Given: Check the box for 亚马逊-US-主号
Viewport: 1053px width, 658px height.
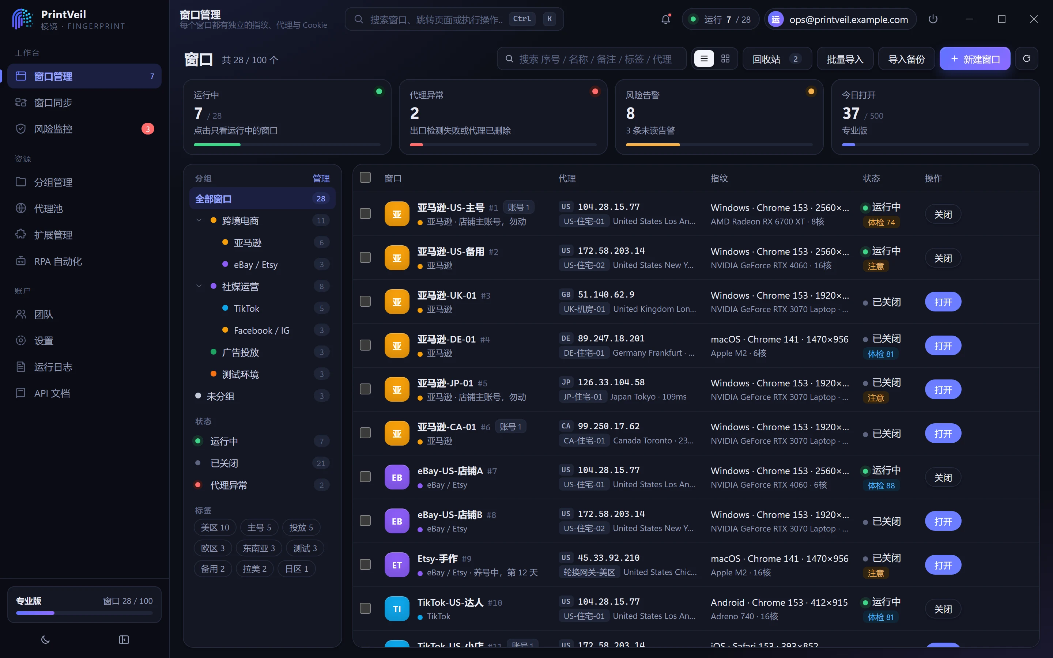Looking at the screenshot, I should pos(365,214).
